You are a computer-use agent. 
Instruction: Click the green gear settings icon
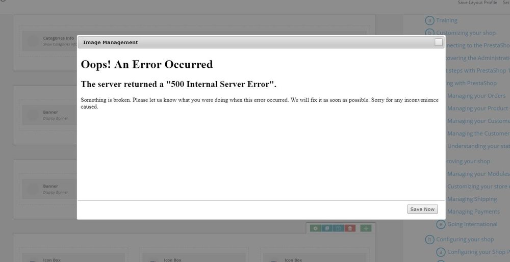(x=315, y=228)
